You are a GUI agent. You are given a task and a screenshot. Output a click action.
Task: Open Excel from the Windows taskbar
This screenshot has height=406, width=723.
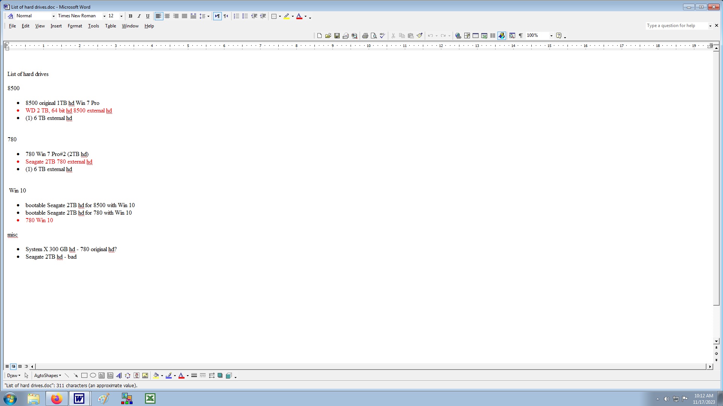[150, 398]
